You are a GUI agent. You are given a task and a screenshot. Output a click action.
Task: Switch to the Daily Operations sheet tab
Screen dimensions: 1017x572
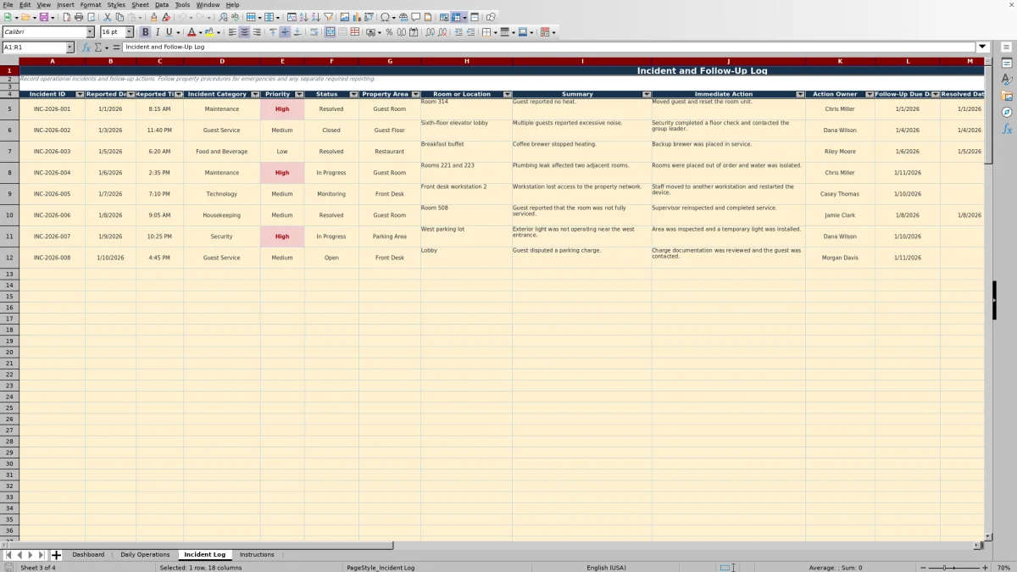(145, 554)
